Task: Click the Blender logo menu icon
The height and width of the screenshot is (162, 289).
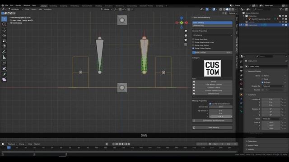Action: (3, 6)
